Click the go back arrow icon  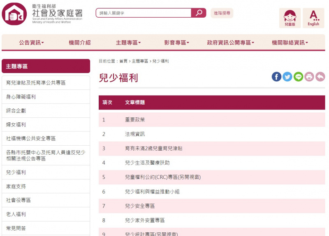click(x=320, y=77)
